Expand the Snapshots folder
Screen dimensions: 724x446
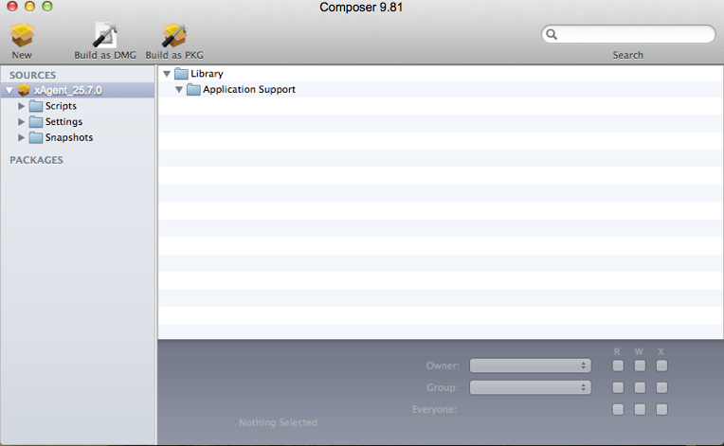point(21,137)
